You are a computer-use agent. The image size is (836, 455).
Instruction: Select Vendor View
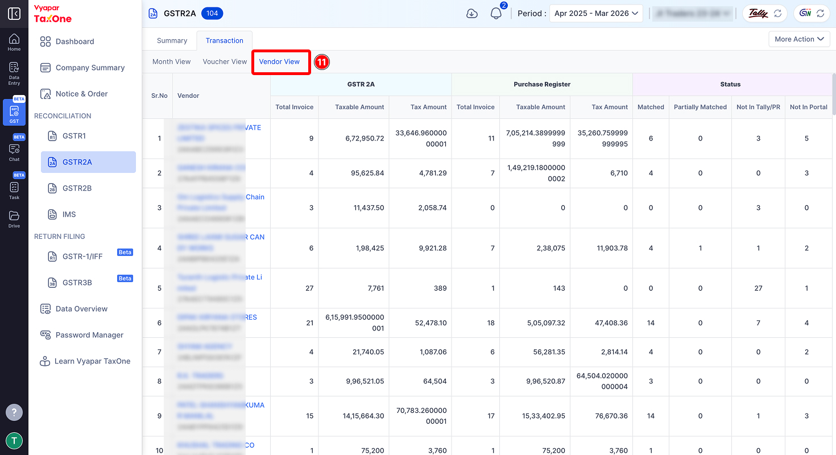point(279,61)
